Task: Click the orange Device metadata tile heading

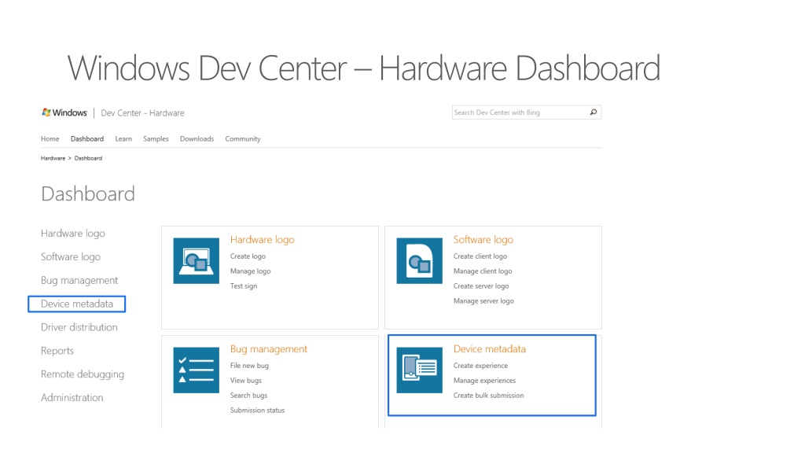Action: (x=490, y=348)
